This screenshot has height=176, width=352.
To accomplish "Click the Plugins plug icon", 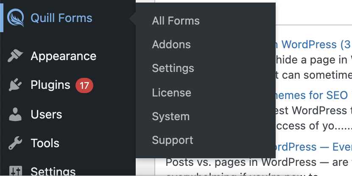I will [x=15, y=85].
